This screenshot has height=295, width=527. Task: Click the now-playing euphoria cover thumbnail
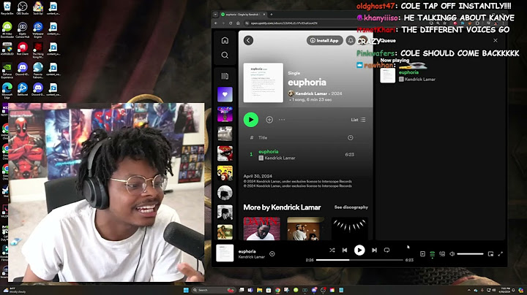click(225, 253)
